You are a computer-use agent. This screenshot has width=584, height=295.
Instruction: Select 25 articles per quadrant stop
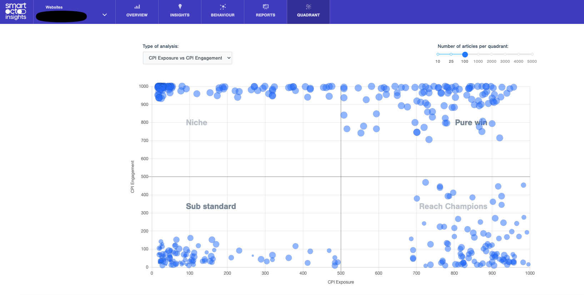click(451, 54)
